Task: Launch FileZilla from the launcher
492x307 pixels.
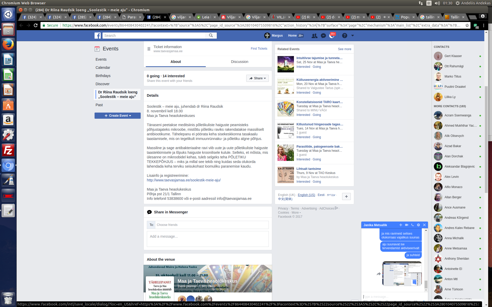Action: click(8, 150)
